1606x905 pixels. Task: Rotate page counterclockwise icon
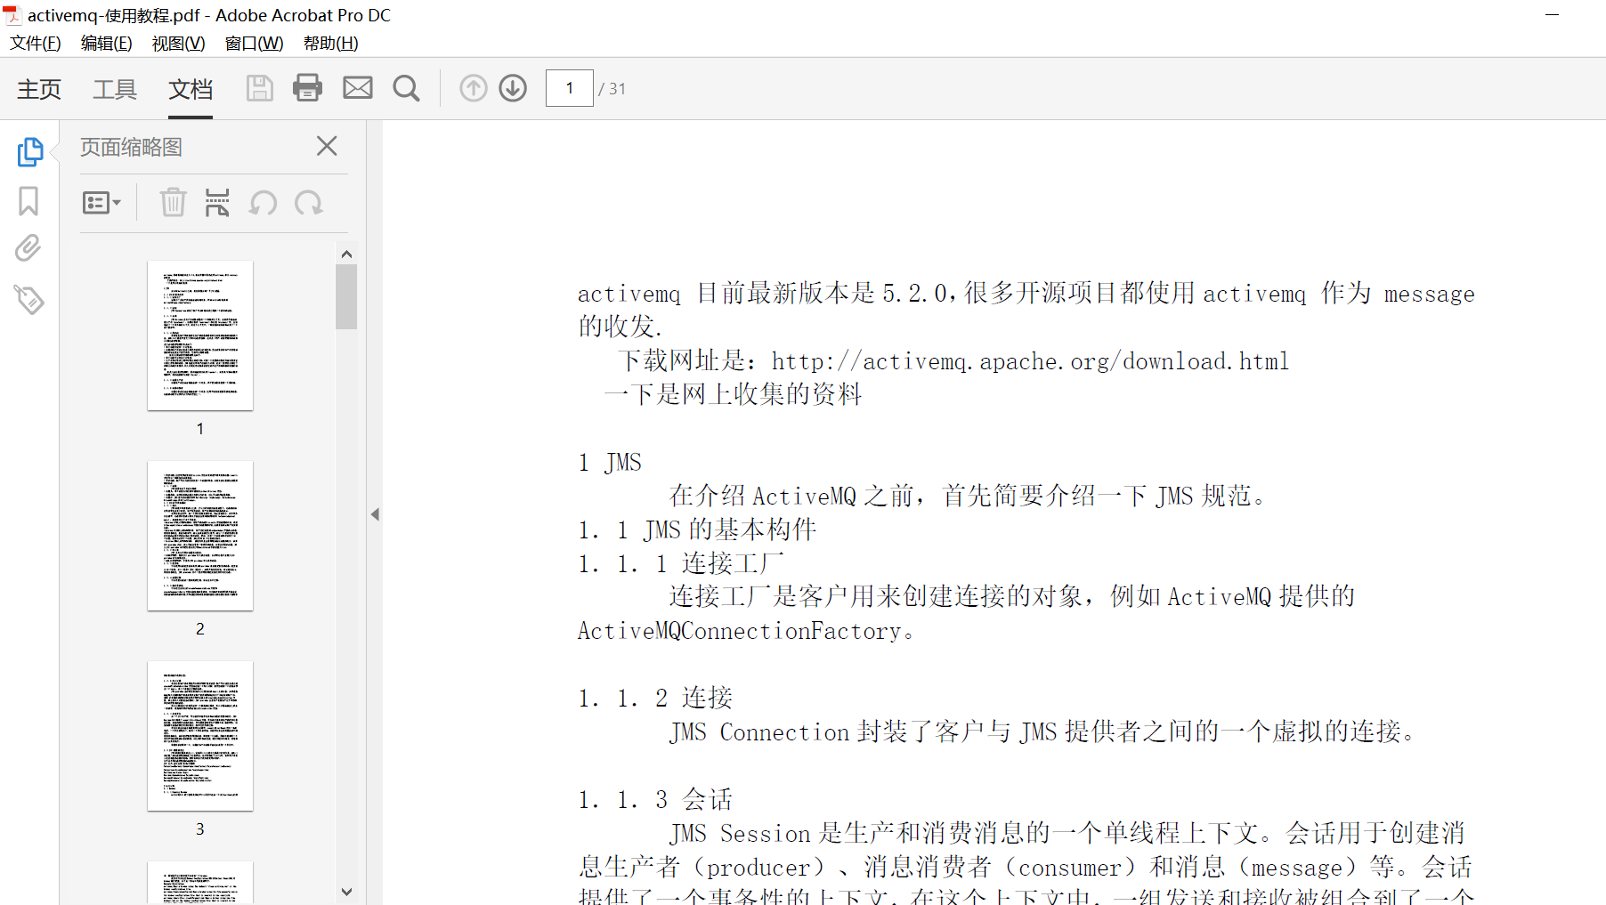pyautogui.click(x=263, y=203)
